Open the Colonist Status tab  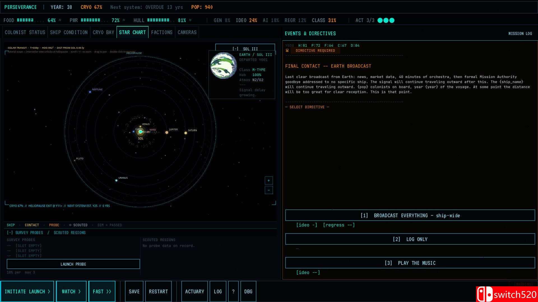pos(25,32)
